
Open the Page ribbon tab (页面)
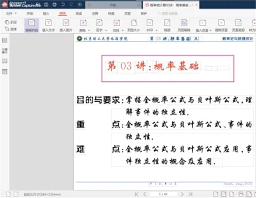tap(127, 13)
